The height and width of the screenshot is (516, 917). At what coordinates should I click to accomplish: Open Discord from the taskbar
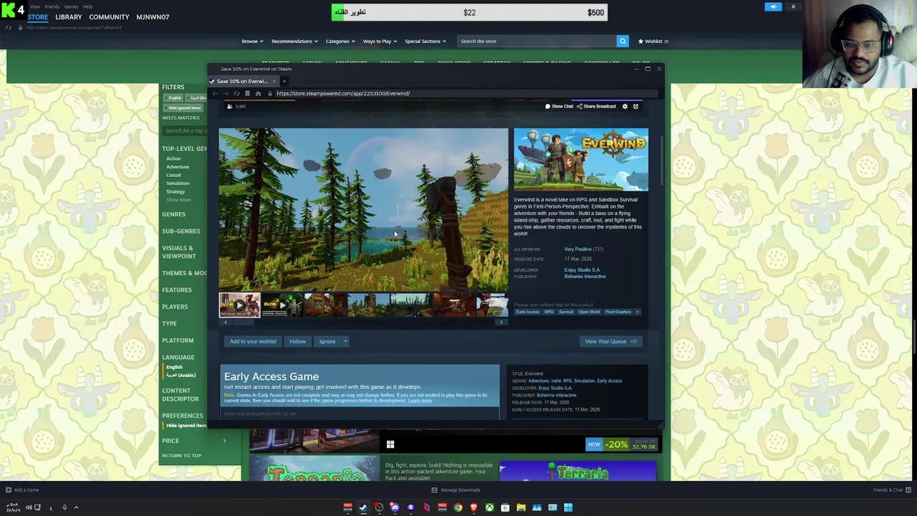click(x=395, y=507)
